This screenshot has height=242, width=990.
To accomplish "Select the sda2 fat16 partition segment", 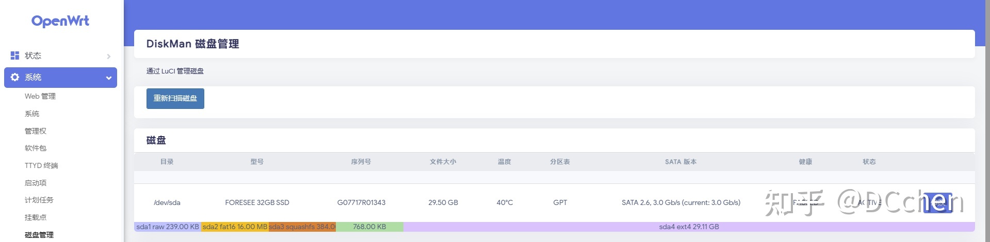I will pos(235,227).
